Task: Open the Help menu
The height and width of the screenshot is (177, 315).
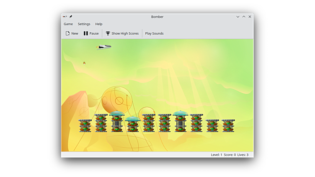Action: [99, 24]
